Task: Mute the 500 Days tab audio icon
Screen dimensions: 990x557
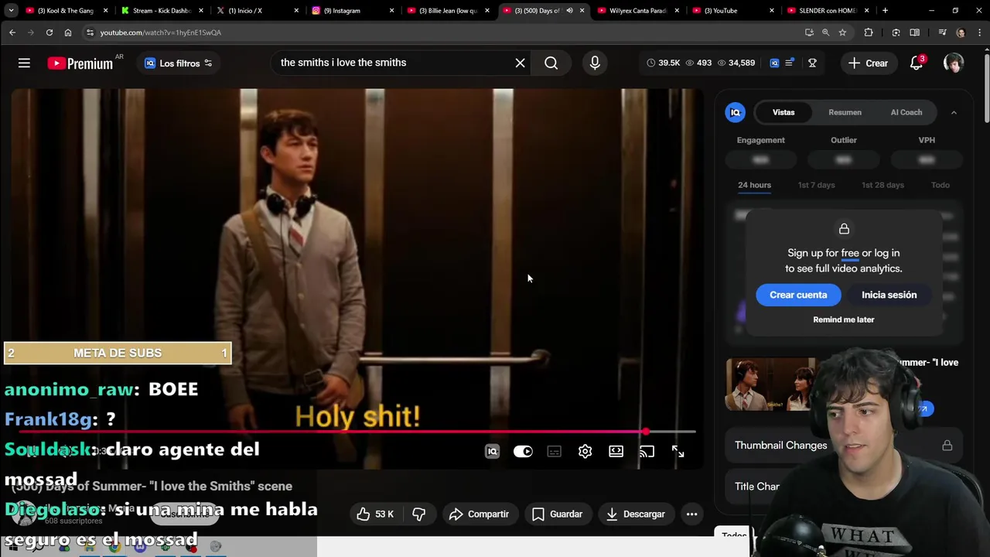Action: pyautogui.click(x=569, y=11)
